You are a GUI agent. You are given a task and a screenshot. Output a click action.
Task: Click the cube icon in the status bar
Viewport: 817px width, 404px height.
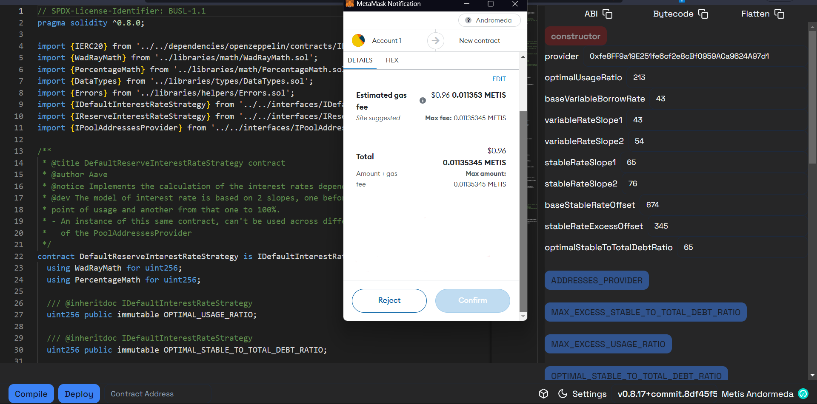pos(543,393)
